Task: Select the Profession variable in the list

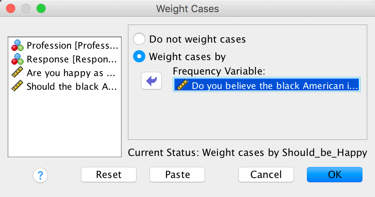Action: click(72, 46)
